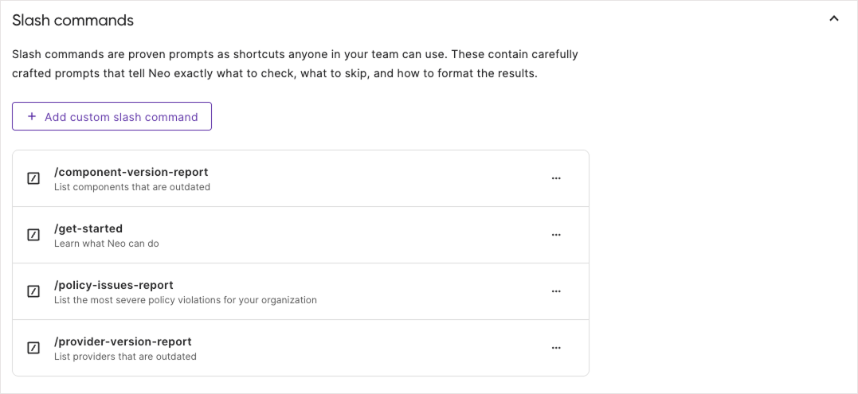Image resolution: width=858 pixels, height=394 pixels.
Task: Open the options menu for /component-version-report
Action: tap(556, 178)
